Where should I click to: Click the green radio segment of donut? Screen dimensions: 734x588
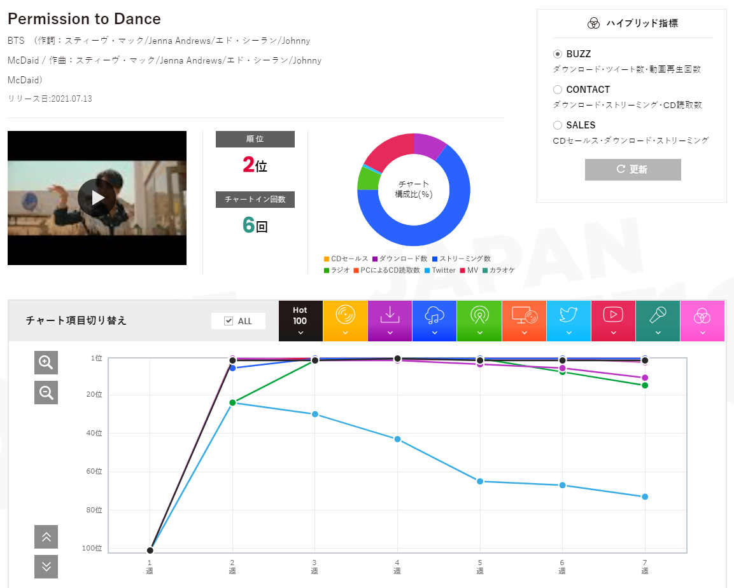coord(367,179)
